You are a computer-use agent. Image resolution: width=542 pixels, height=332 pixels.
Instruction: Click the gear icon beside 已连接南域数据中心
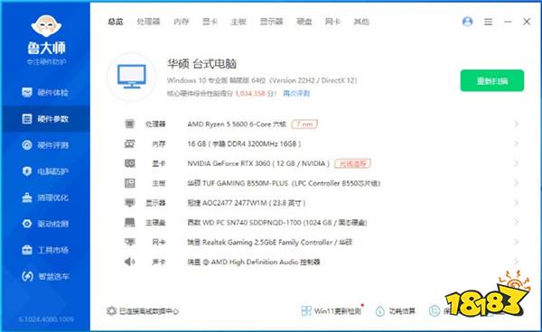111,311
